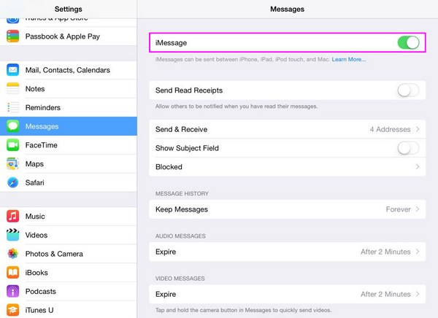Screen dimensions: 438x318
Task: Go to Reminders settings
Action: (x=69, y=107)
